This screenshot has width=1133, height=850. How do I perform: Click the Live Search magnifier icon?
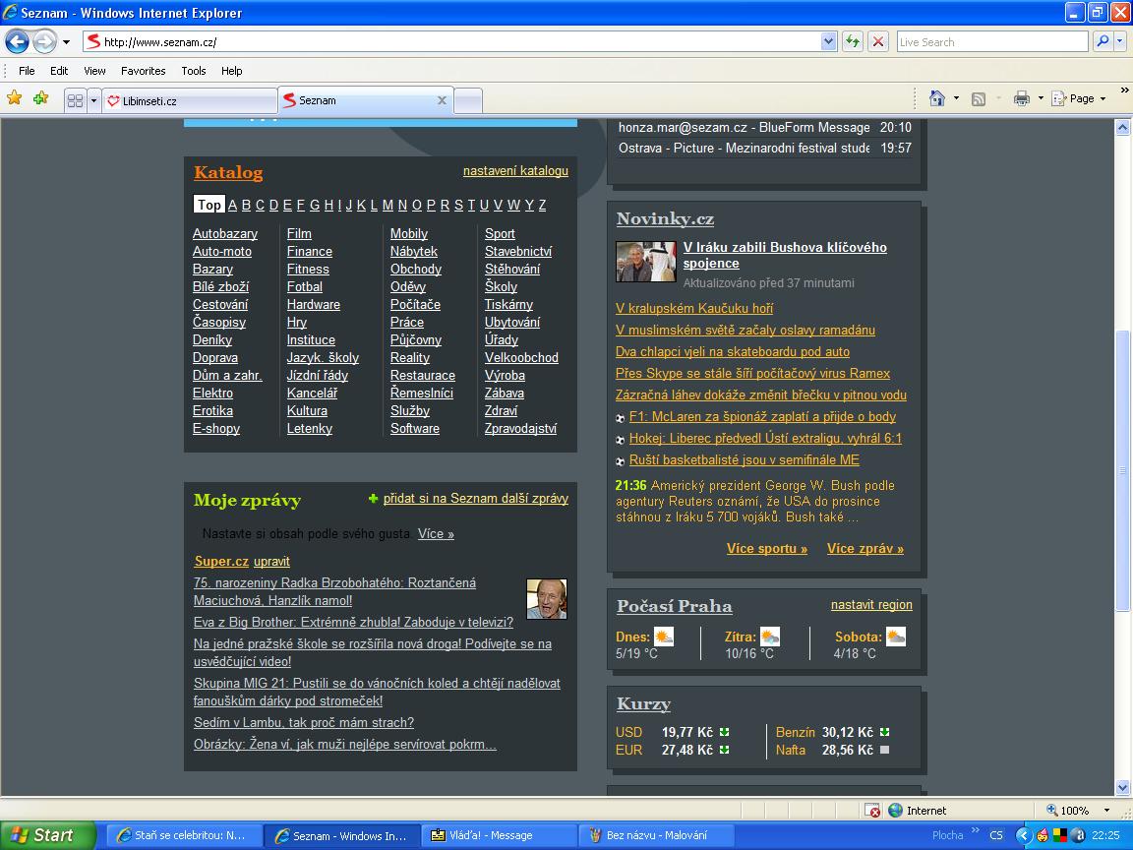[1103, 41]
